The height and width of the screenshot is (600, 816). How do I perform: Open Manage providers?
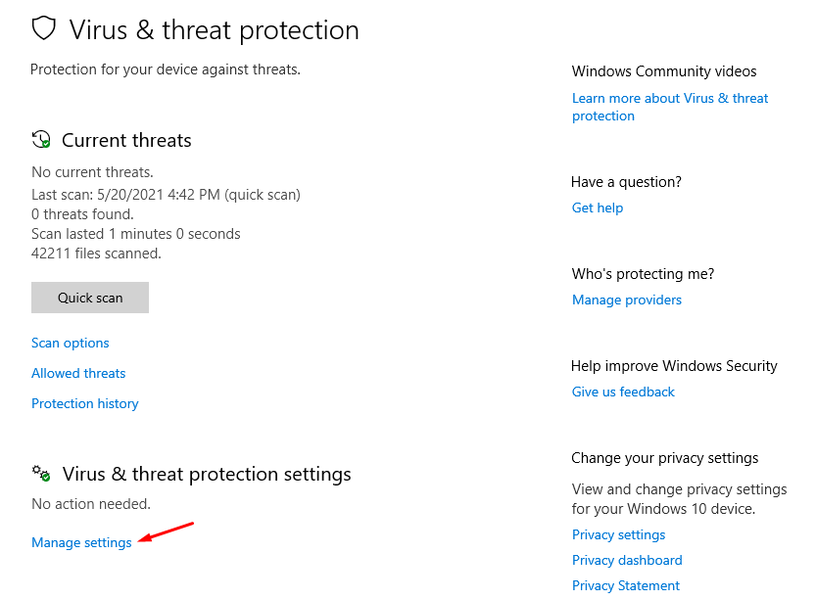tap(627, 300)
